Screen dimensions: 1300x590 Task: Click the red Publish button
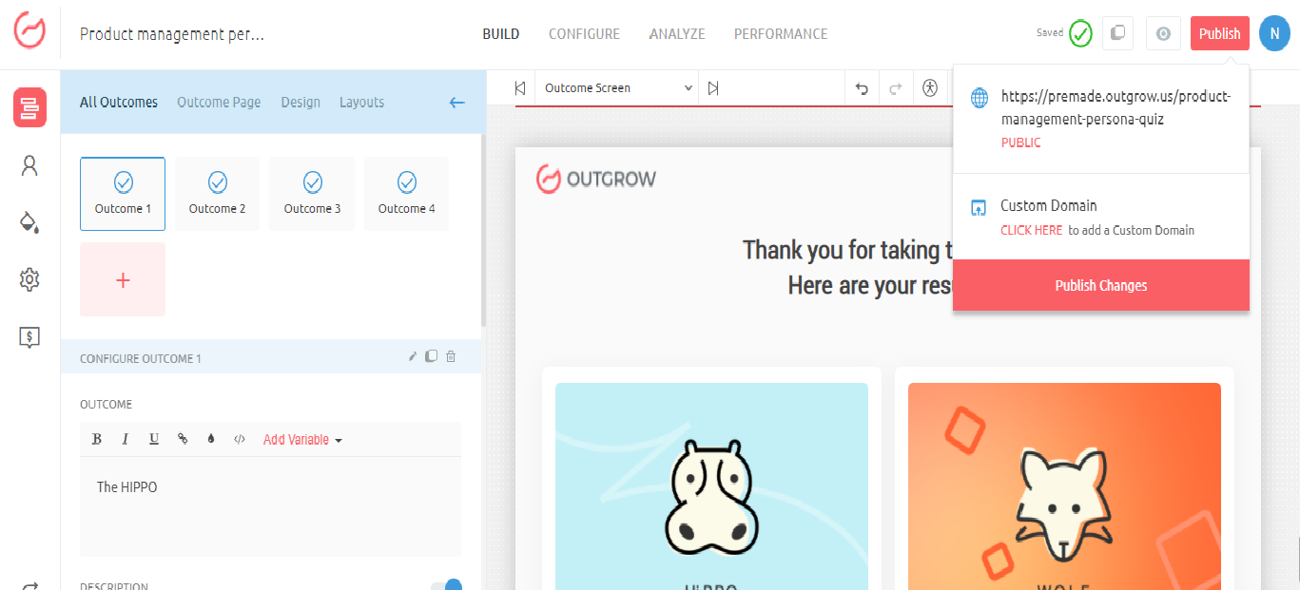click(x=1219, y=33)
